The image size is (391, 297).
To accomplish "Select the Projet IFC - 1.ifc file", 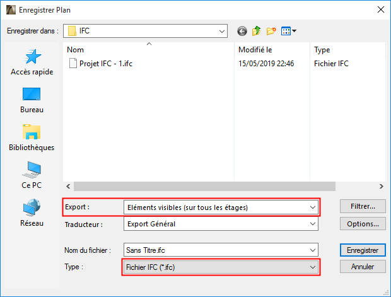I will click(x=105, y=63).
